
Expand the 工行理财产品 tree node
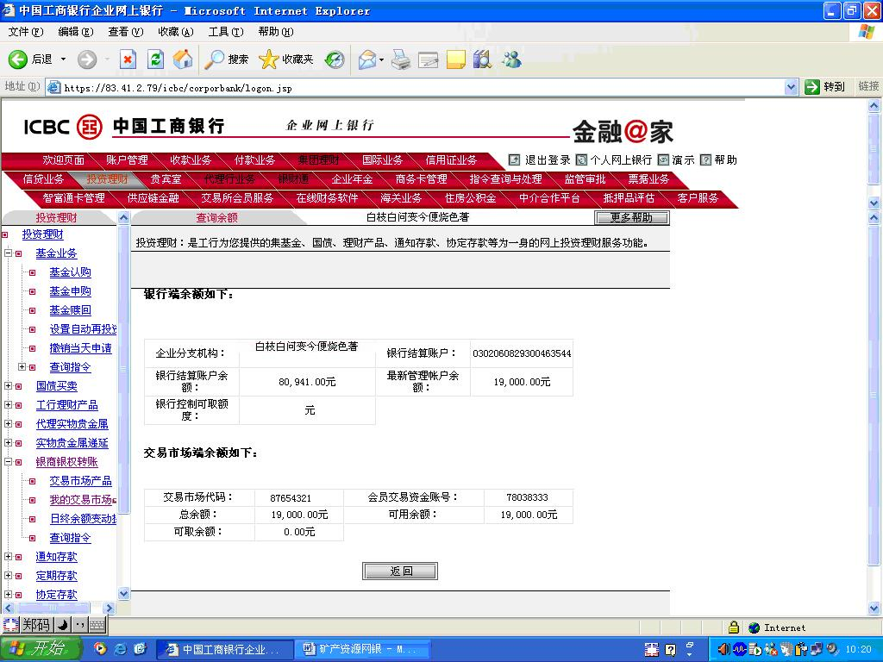[9, 405]
